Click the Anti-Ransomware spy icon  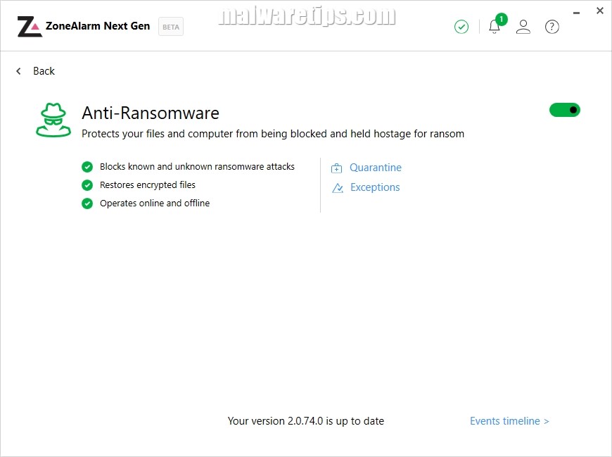pyautogui.click(x=53, y=120)
